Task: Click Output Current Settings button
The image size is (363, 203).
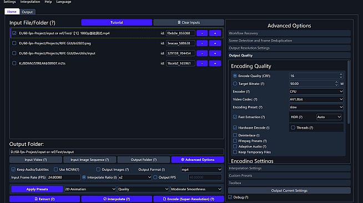Action: click(x=289, y=190)
